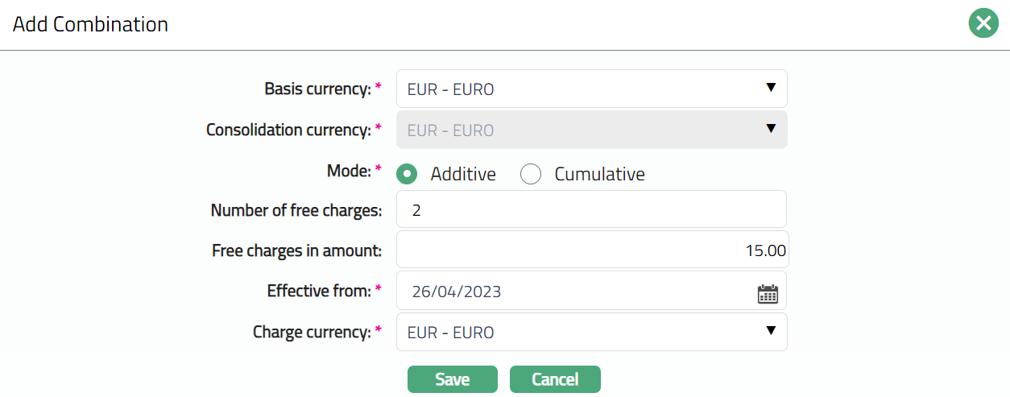This screenshot has width=1010, height=397.
Task: Click the Effective from date field
Action: click(572, 292)
